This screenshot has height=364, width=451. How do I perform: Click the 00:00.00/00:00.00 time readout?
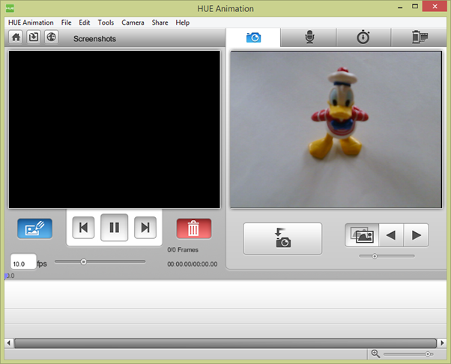pos(192,264)
